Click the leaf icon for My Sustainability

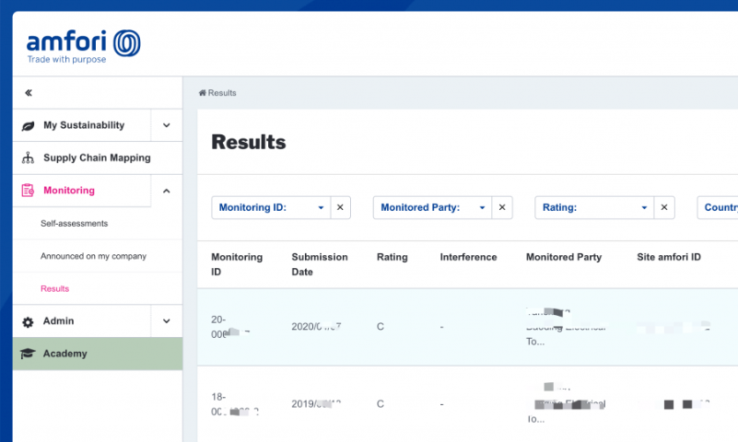click(x=28, y=126)
